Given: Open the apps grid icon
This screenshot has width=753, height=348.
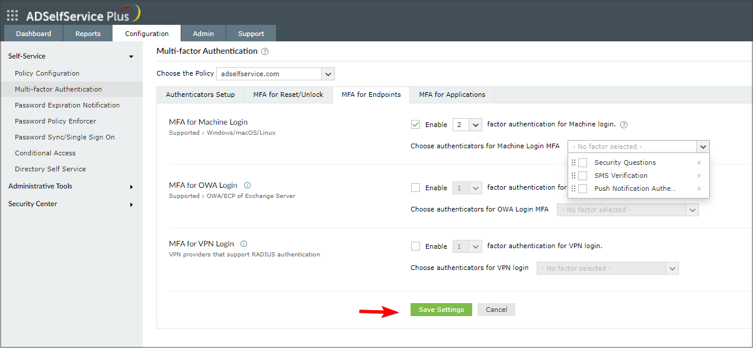Looking at the screenshot, I should pos(12,15).
